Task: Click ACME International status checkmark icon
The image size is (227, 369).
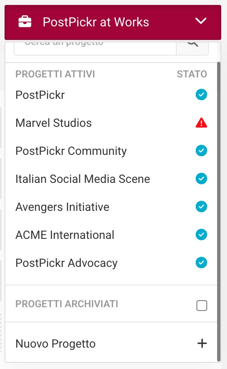Action: pyautogui.click(x=201, y=235)
